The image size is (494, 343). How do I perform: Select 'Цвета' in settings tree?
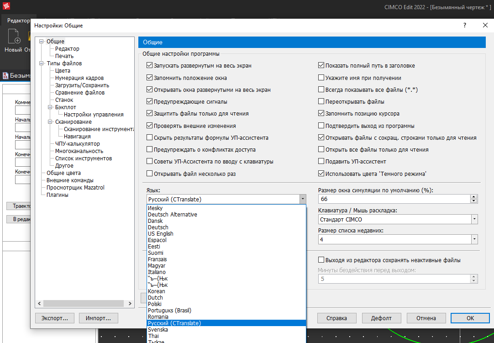tap(63, 71)
